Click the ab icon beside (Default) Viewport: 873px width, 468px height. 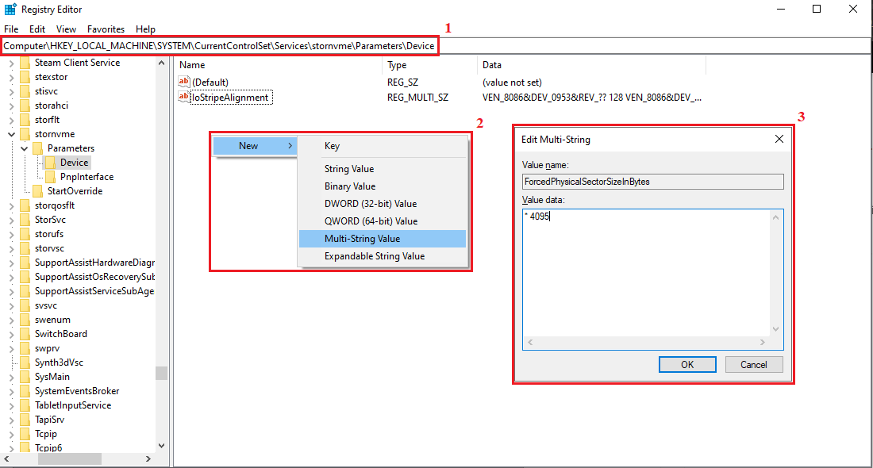point(183,80)
